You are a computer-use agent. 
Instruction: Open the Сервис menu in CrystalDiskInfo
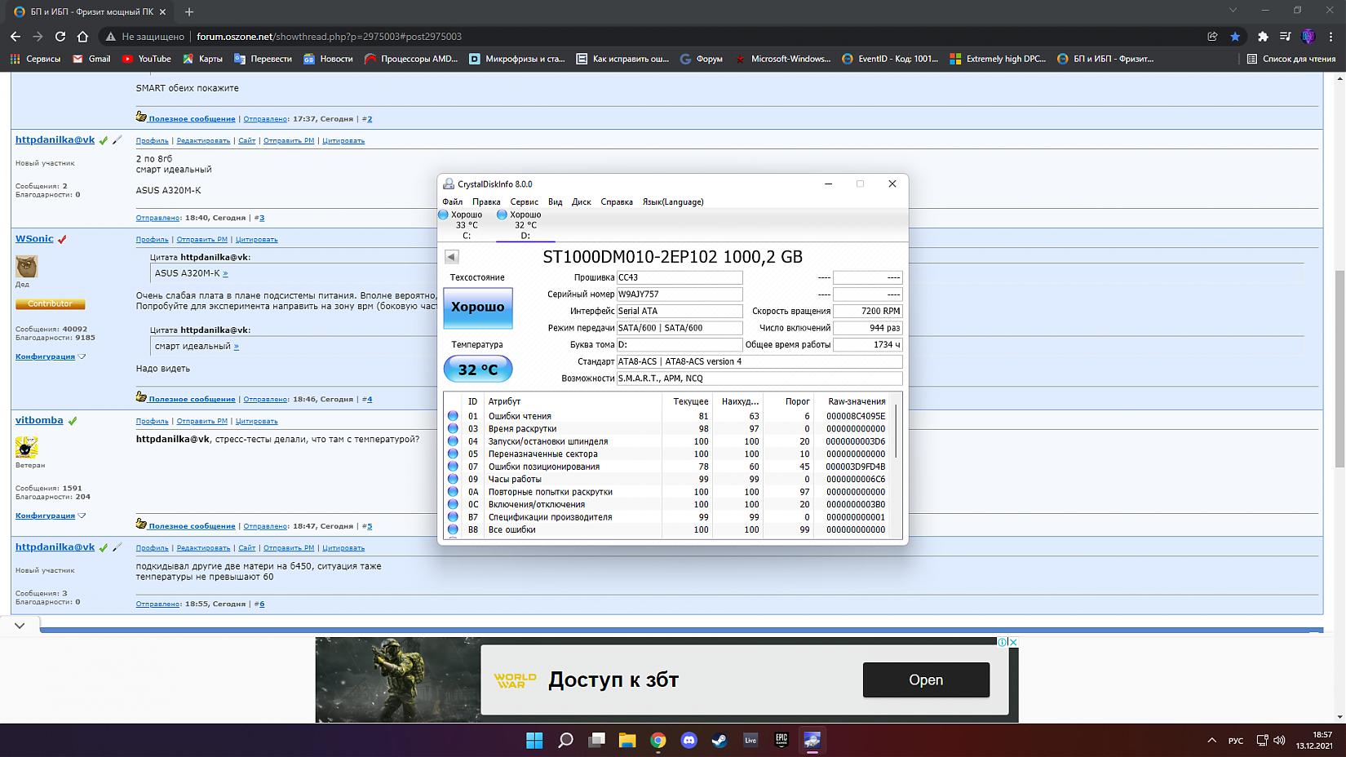pos(524,201)
